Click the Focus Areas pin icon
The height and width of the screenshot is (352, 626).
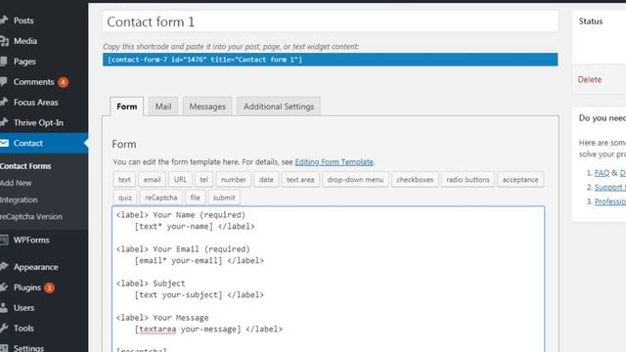tap(4, 102)
